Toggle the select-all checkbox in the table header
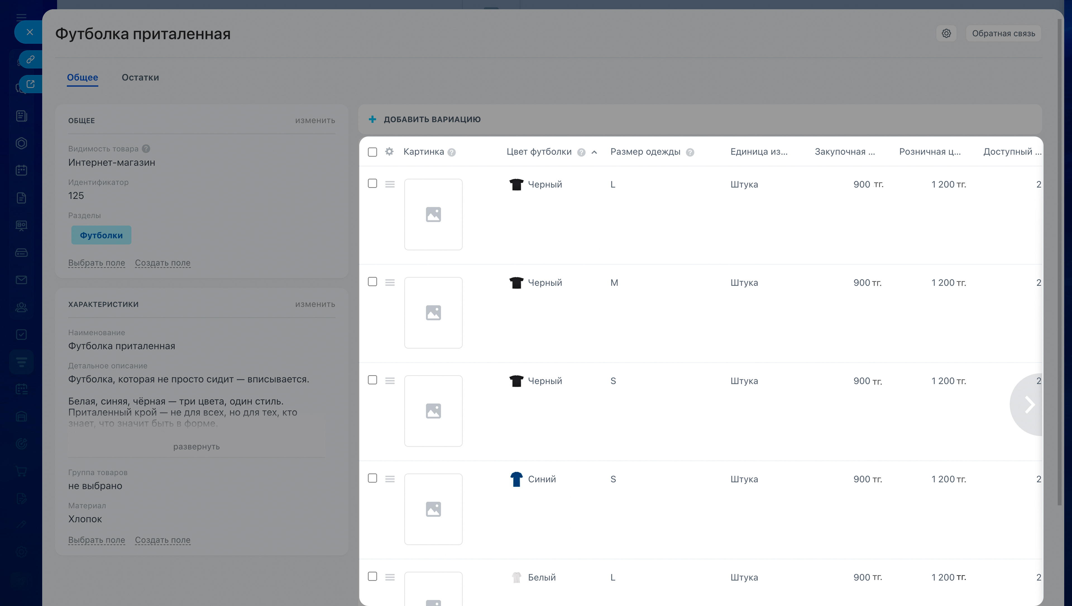This screenshot has height=606, width=1072. pyautogui.click(x=373, y=152)
